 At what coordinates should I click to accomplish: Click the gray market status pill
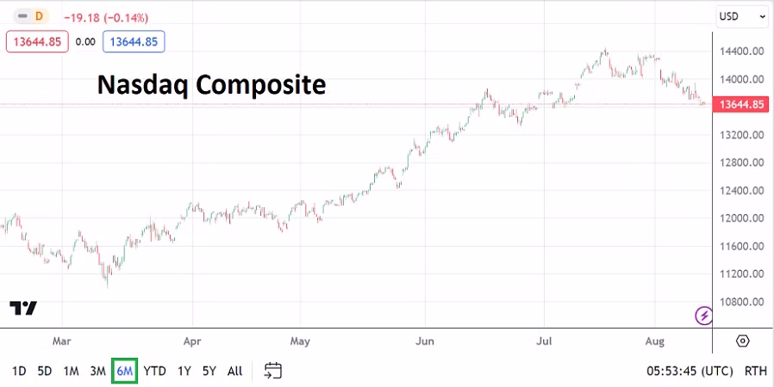point(22,16)
